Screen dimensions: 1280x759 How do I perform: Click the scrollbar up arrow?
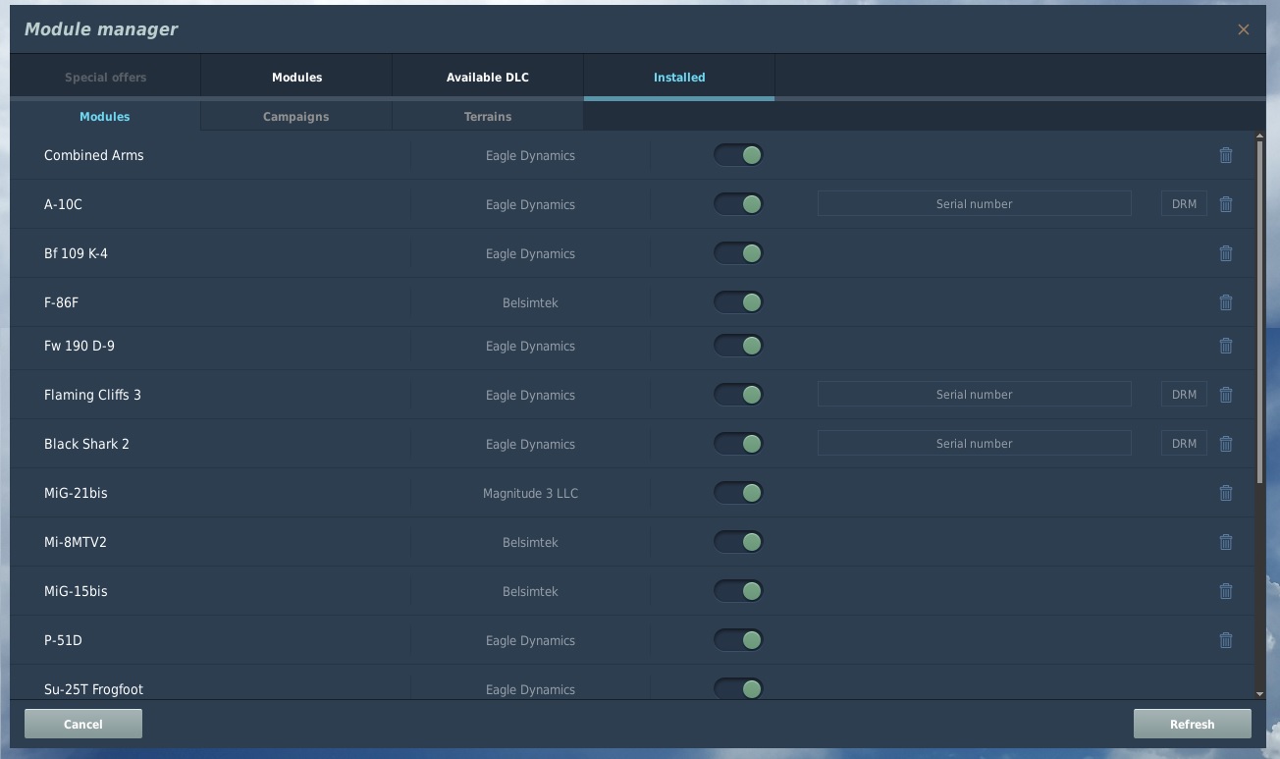(1260, 136)
